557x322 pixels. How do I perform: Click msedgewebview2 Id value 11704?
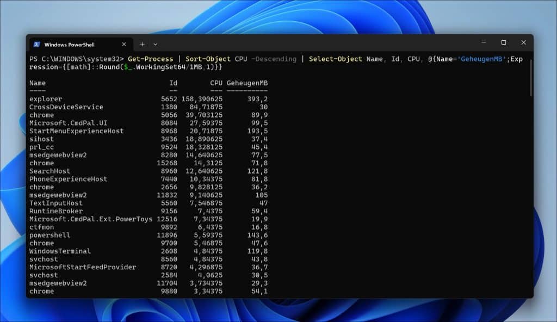pyautogui.click(x=167, y=283)
